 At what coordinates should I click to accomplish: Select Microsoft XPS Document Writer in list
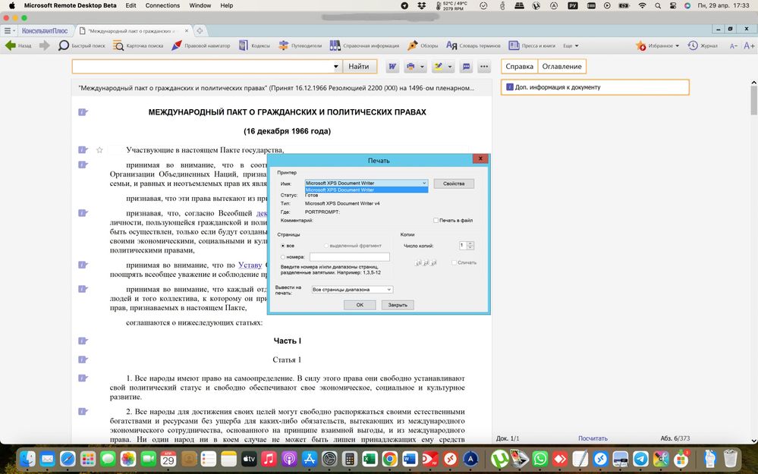coord(366,190)
